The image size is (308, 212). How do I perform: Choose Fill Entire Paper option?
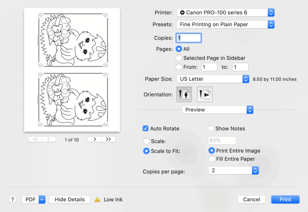tap(211, 159)
